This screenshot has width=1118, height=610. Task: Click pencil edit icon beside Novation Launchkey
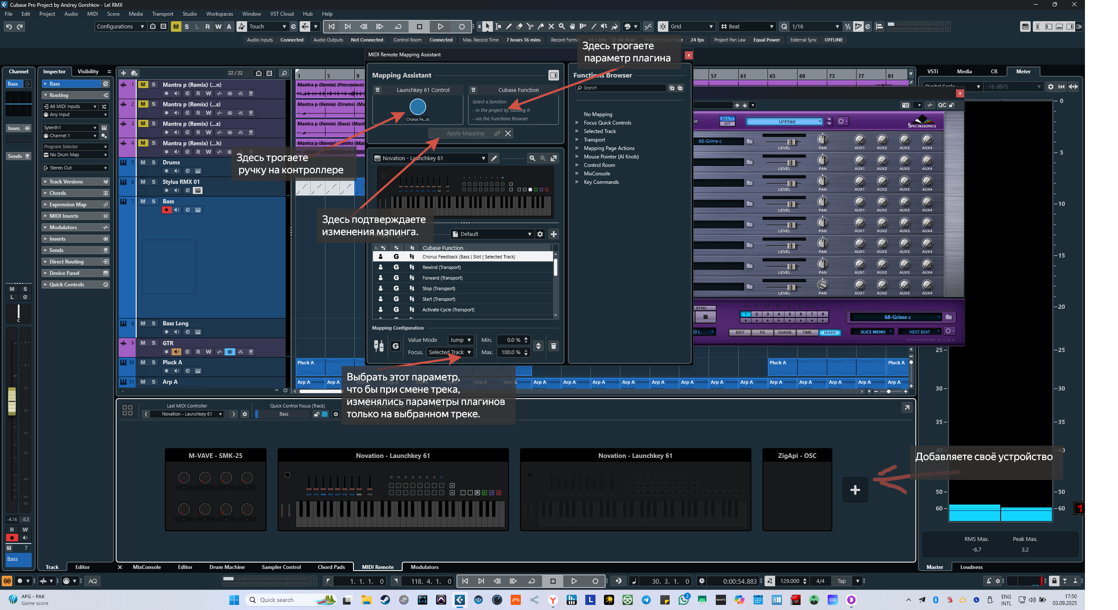(x=494, y=158)
